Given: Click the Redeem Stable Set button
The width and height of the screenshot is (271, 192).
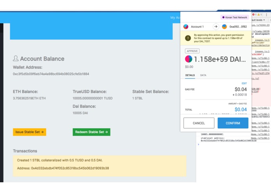Looking at the screenshot, I should point(91,132).
